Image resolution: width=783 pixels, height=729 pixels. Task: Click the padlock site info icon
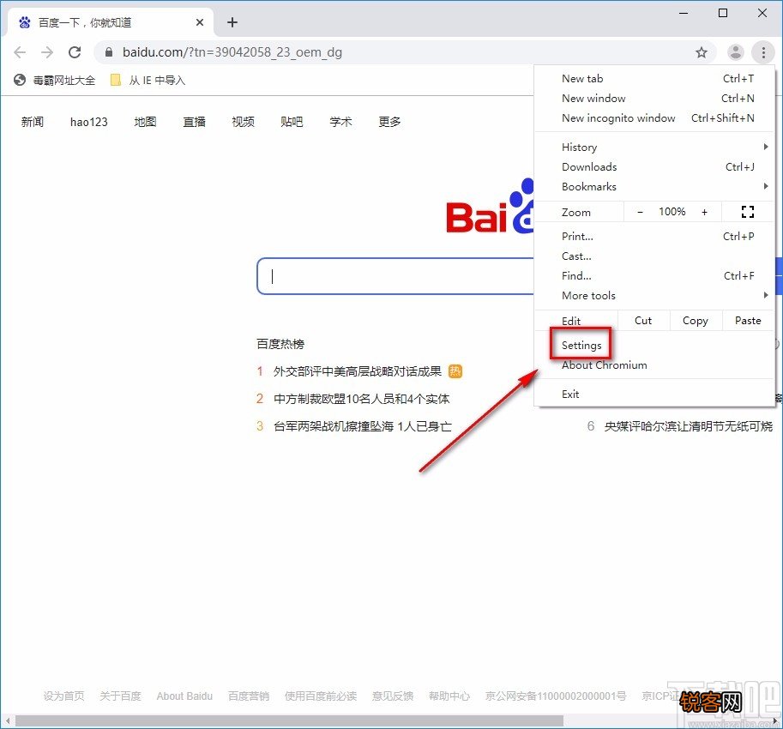[109, 52]
